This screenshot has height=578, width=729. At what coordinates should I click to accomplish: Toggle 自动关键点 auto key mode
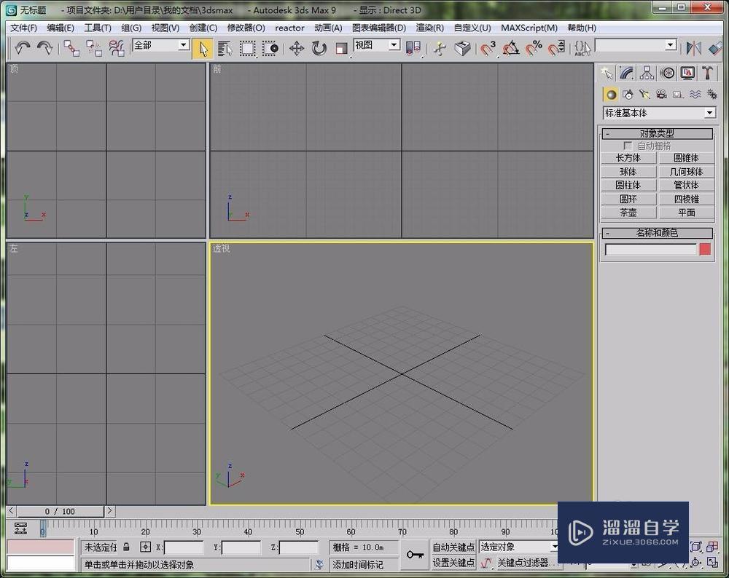[x=453, y=547]
